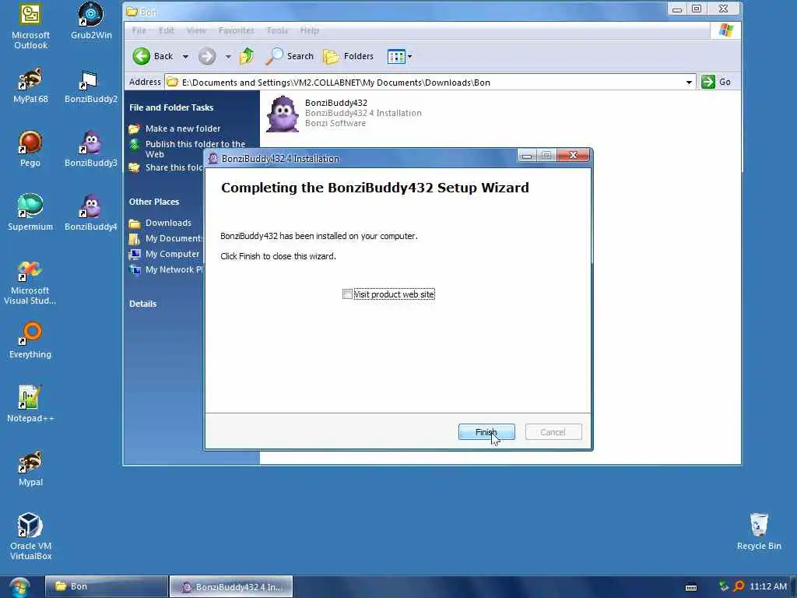Open Microsoft Visual Studio desktop icon

(x=30, y=283)
